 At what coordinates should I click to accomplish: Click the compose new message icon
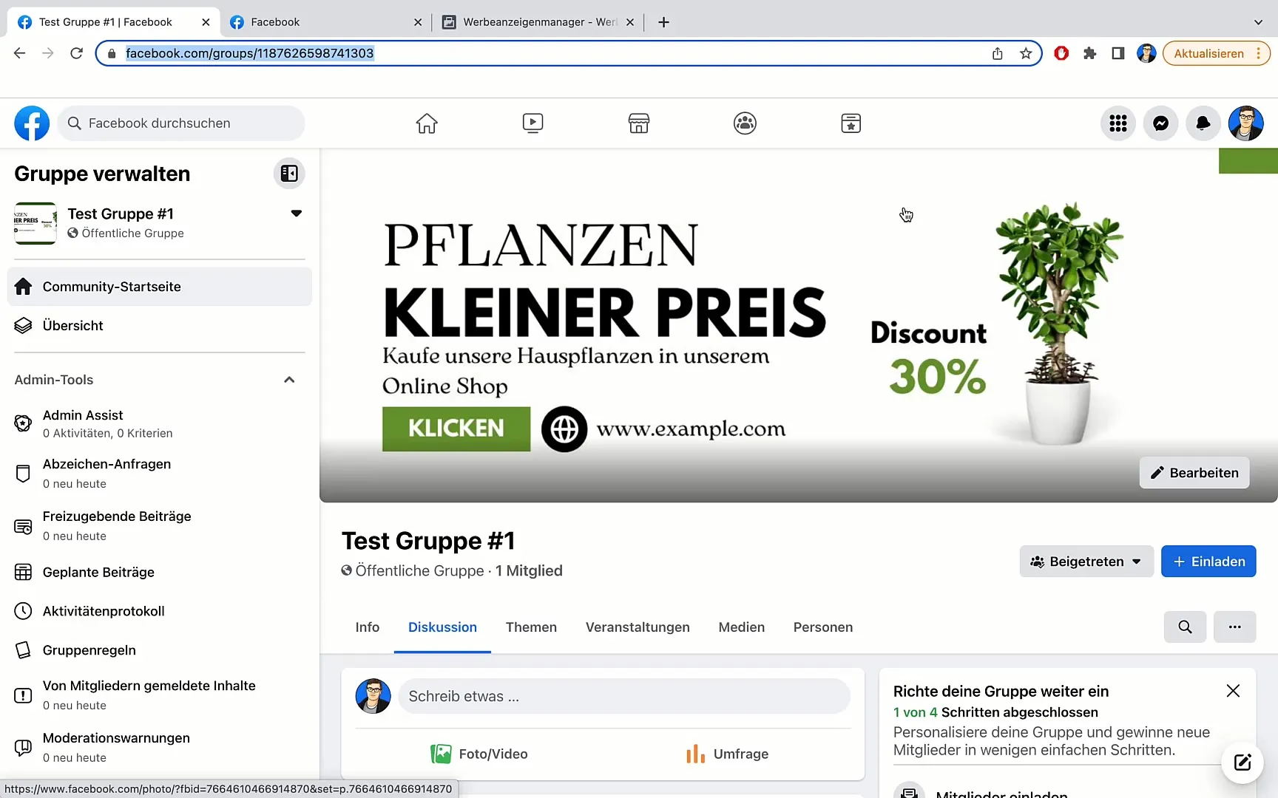coord(1242,763)
